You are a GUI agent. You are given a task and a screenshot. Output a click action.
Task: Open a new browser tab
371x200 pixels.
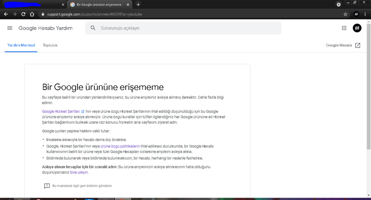tap(138, 5)
